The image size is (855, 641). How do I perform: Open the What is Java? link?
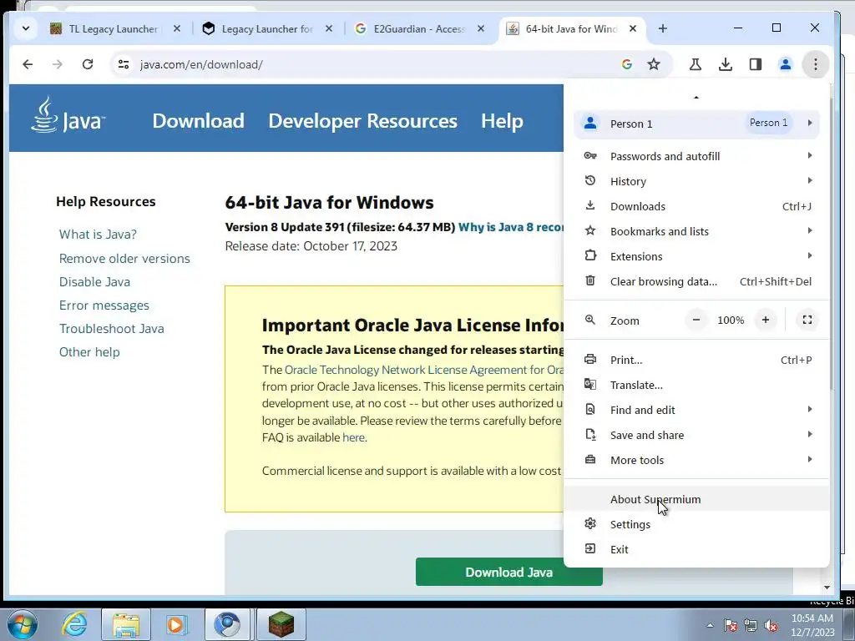98,235
